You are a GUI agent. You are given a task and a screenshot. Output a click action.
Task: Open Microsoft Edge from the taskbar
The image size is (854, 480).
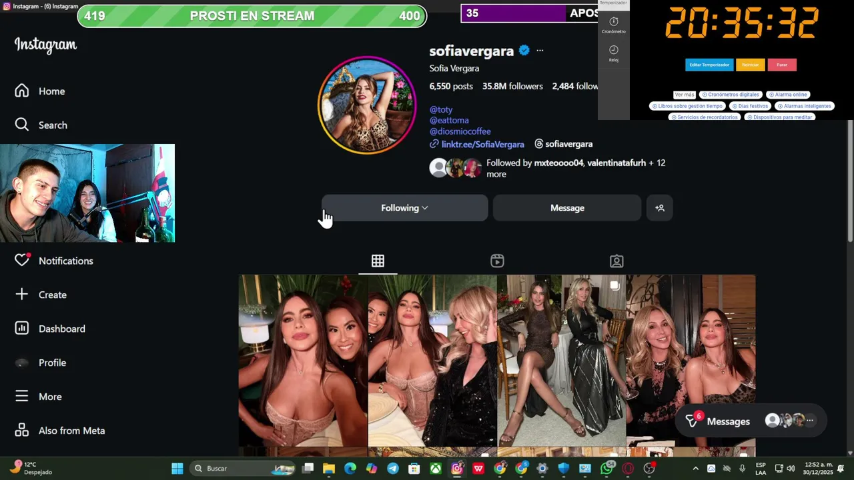tap(350, 469)
